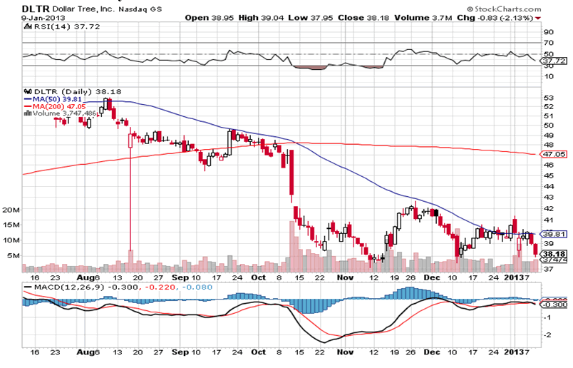This screenshot has width=573, height=368.
Task: Click the Open 38.95 value
Action: (209, 18)
